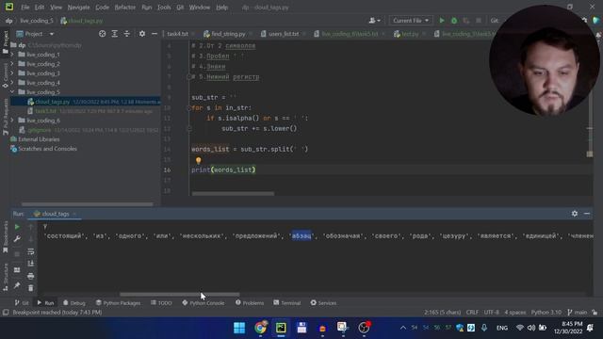
Task: Clear output with the trash icon
Action: (x=31, y=288)
